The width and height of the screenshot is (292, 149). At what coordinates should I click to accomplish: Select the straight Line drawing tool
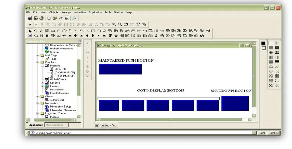pos(76,31)
